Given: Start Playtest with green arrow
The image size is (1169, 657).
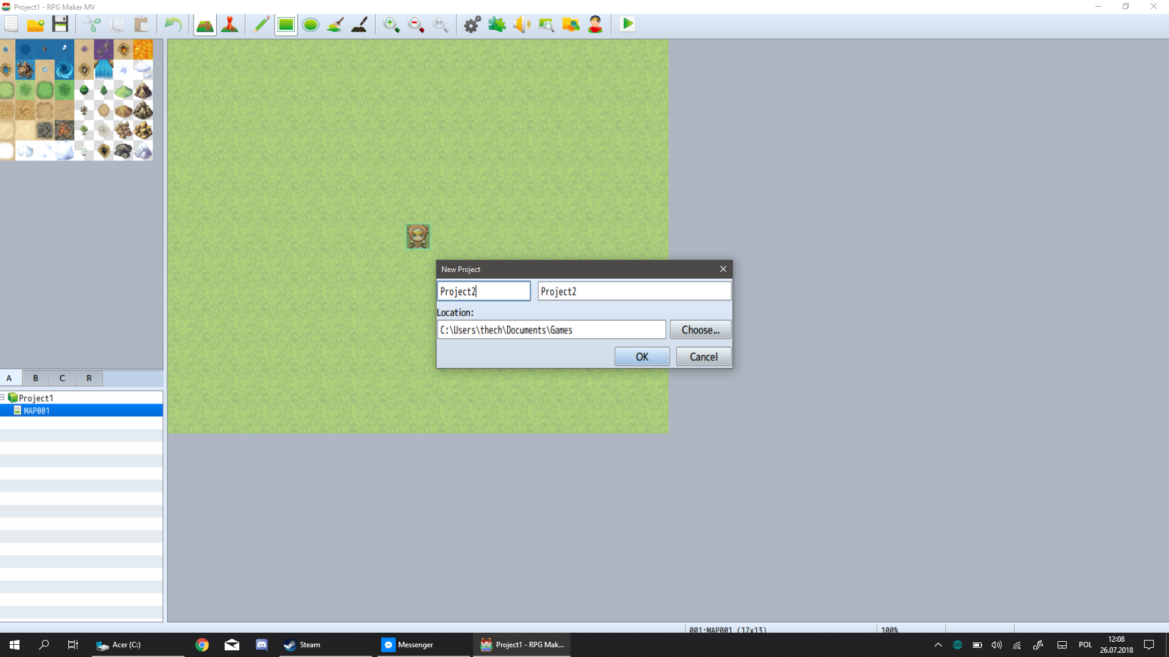Looking at the screenshot, I should (628, 24).
